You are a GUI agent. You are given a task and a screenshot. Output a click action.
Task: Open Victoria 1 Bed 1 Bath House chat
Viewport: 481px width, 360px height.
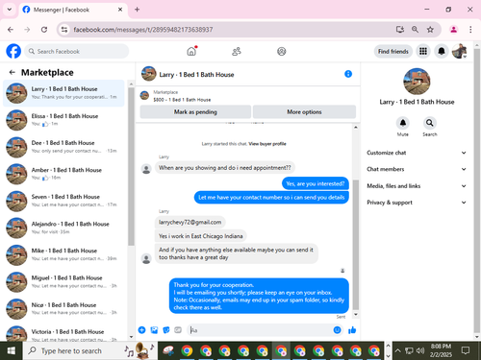[63, 333]
